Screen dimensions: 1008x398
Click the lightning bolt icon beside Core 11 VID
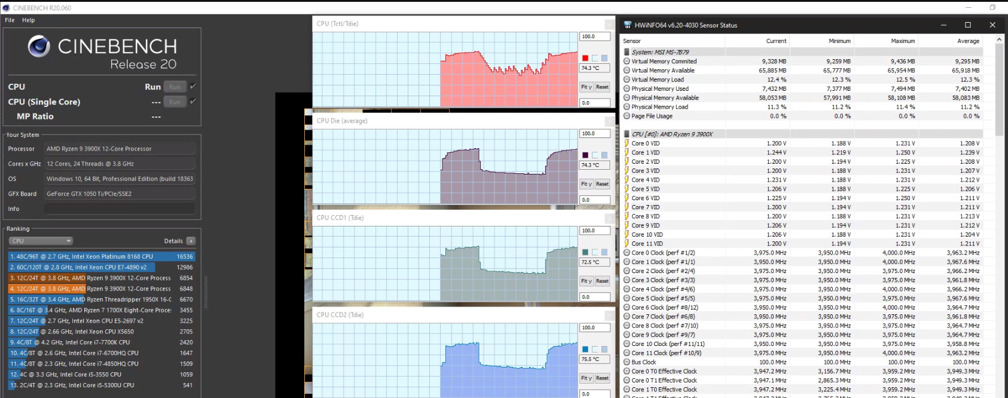[x=627, y=244]
